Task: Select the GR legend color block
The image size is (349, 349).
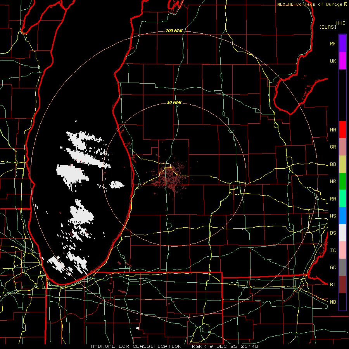Action: 342,147
